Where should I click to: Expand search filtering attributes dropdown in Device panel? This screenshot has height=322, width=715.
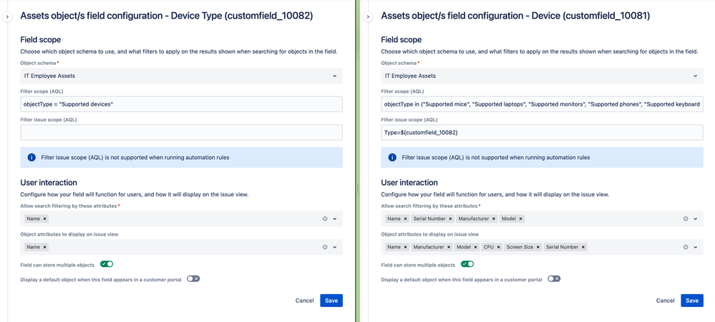696,218
